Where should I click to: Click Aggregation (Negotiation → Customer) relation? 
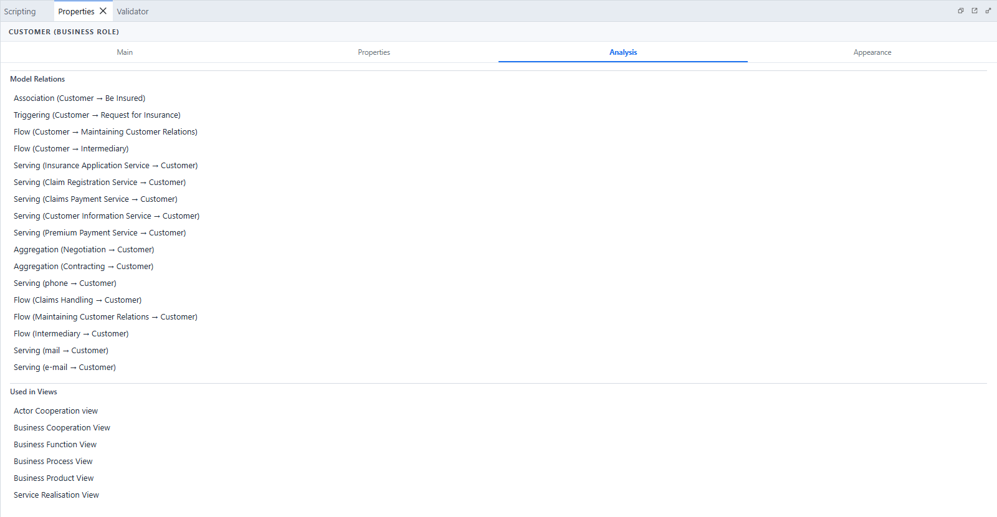[83, 250]
